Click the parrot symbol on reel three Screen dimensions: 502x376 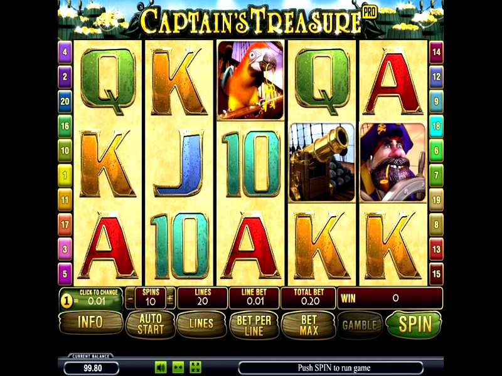pyautogui.click(x=250, y=81)
